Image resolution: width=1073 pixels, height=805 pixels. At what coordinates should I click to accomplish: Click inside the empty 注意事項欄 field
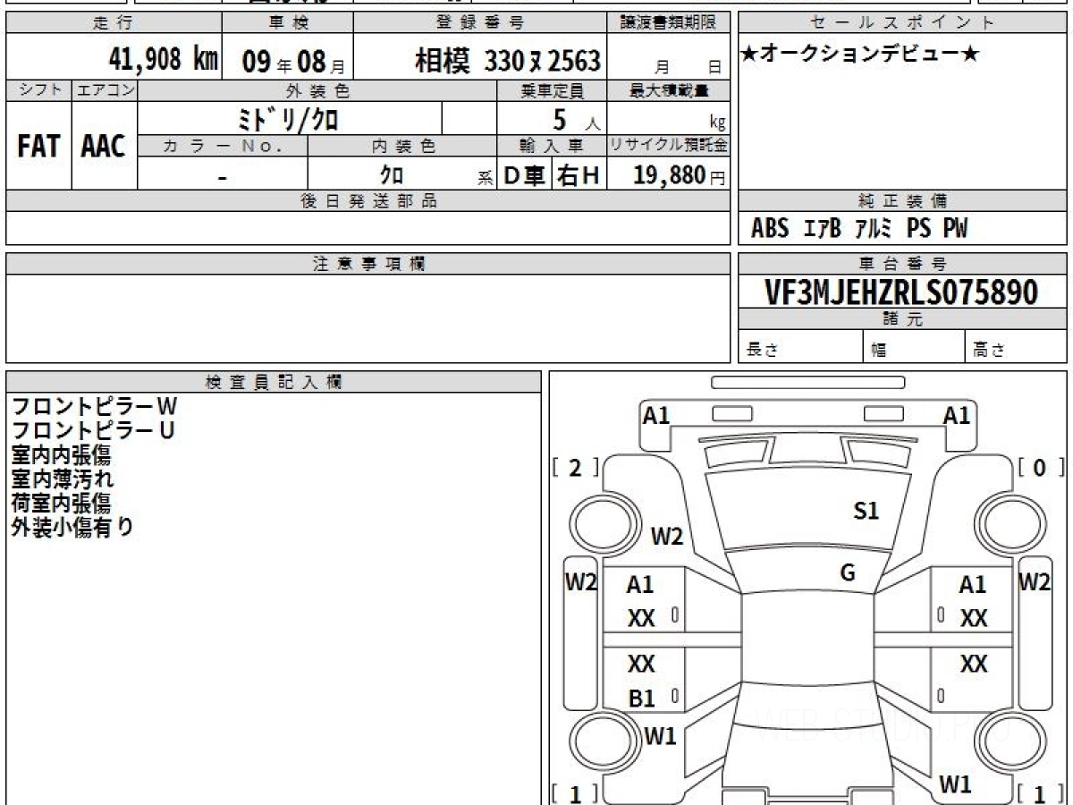[368, 318]
